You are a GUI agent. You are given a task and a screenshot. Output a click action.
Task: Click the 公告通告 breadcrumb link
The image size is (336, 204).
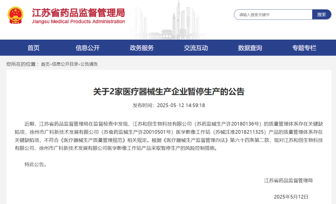click(89, 64)
